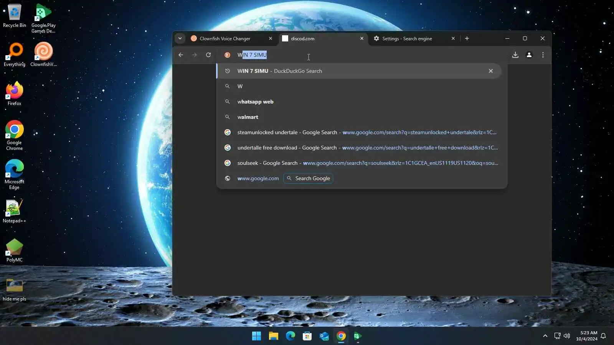
Task: Expand the tab search dropdown arrow
Action: pos(180,38)
